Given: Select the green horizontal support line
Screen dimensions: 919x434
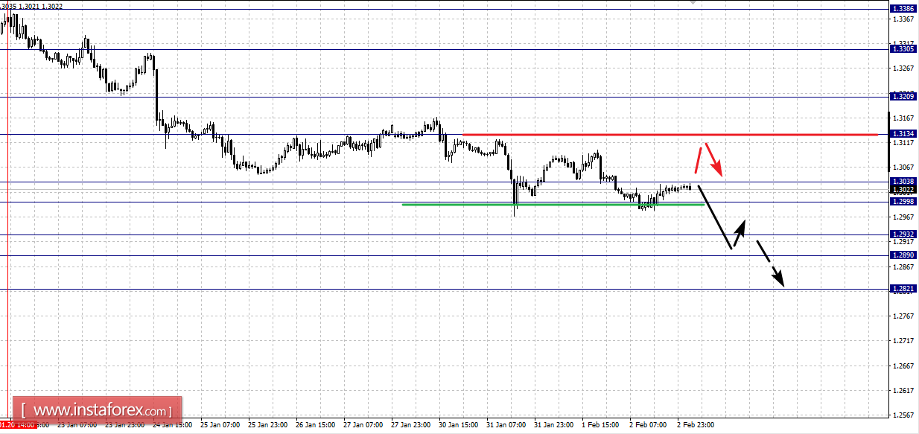Looking at the screenshot, I should pos(553,204).
